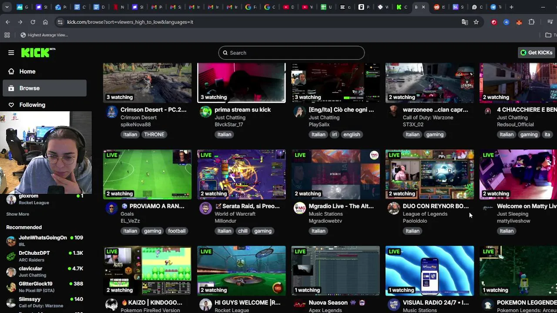
Task: Open Serata Raid stream thumbnail
Action: point(242,174)
